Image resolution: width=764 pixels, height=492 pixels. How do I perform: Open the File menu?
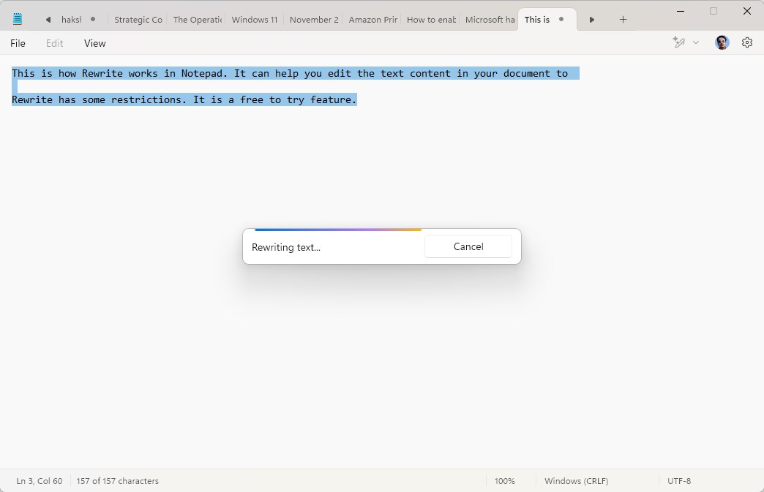(x=18, y=43)
